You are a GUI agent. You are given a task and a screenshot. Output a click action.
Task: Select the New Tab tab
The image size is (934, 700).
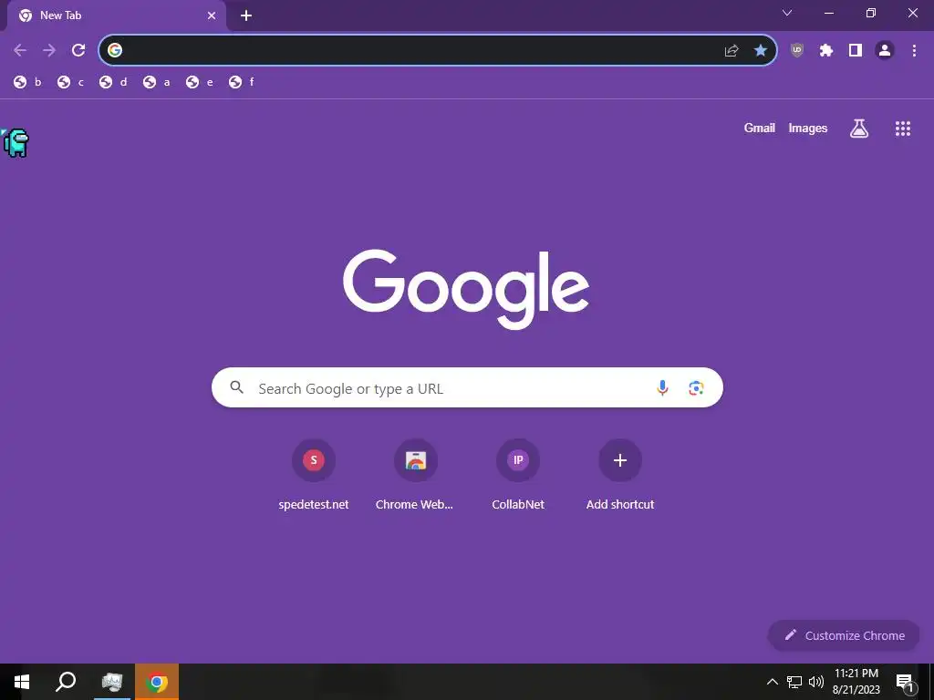[x=116, y=16]
